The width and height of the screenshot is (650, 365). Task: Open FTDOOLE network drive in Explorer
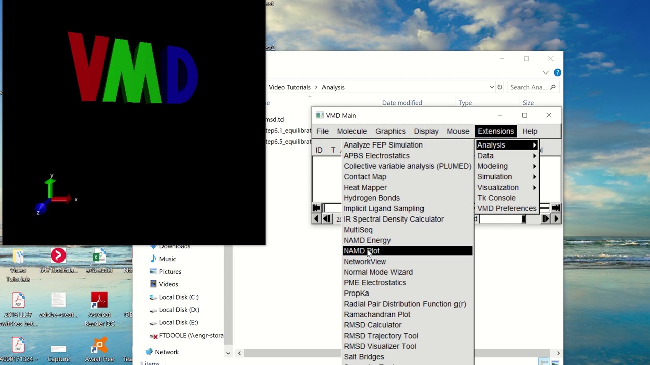pos(187,335)
